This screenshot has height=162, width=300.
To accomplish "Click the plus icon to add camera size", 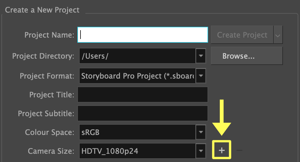I will [x=222, y=150].
